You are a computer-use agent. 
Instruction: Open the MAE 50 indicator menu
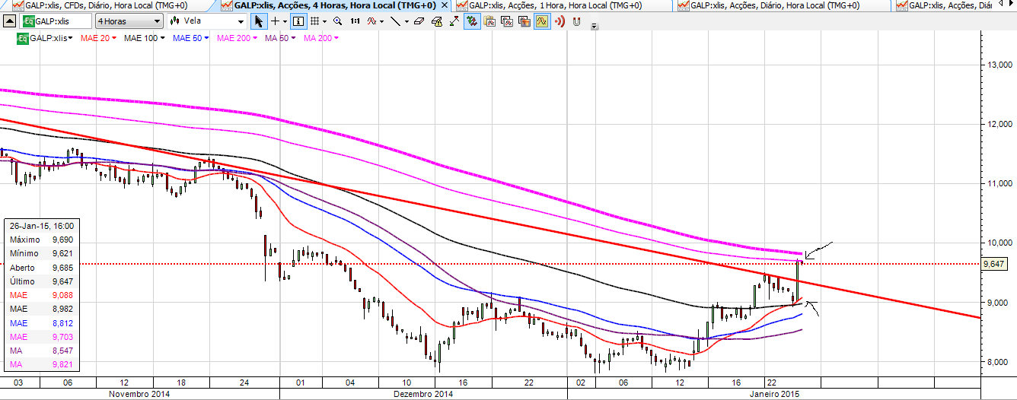point(192,37)
